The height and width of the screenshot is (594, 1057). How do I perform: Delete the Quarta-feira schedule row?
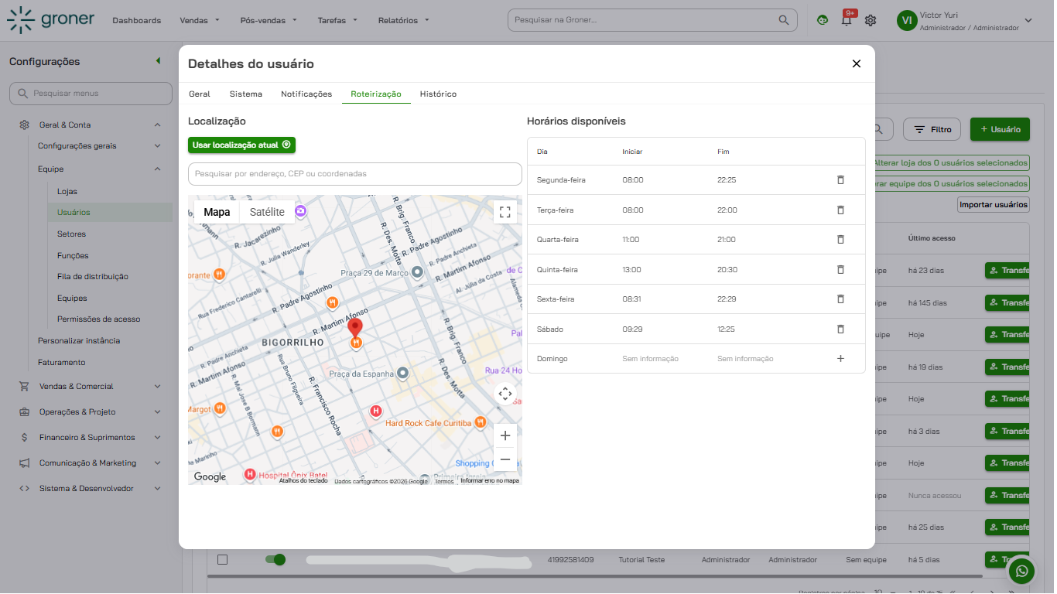coord(840,240)
